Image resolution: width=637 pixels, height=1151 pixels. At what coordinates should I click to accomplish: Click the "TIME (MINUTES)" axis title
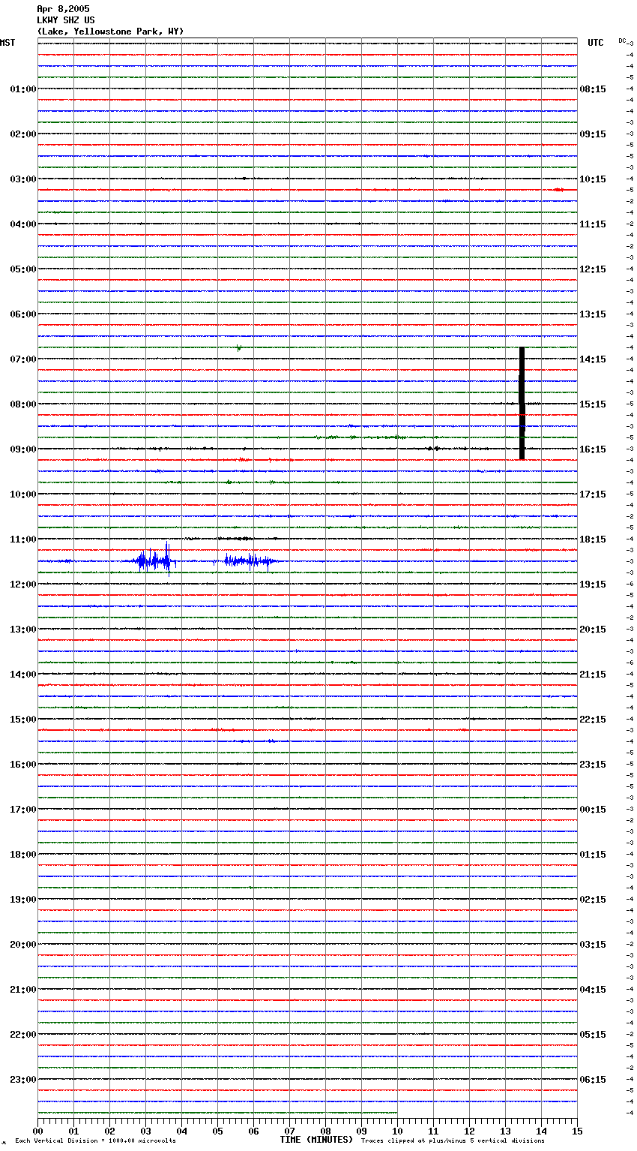coord(316,1140)
